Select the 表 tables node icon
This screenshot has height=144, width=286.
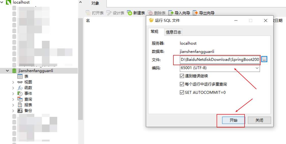pos(20,76)
